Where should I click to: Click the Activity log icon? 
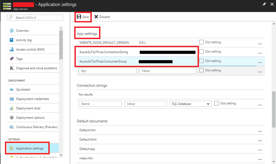11,40
